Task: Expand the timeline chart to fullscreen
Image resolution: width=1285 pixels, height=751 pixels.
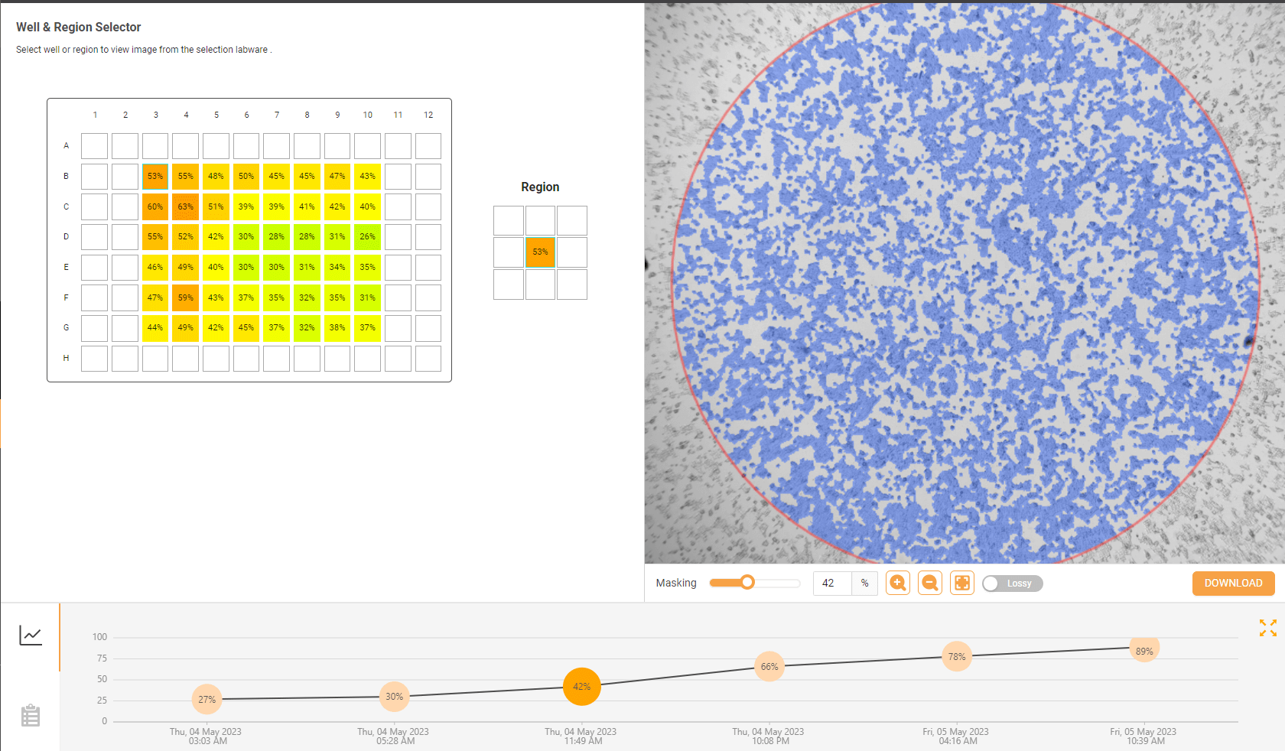Action: 1267,628
